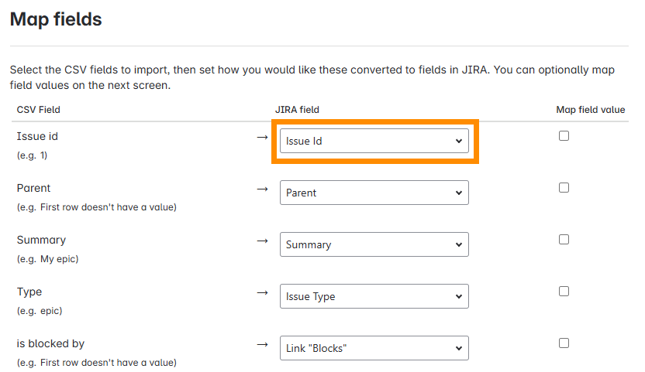This screenshot has height=372, width=645.
Task: Expand the Parent JIRA field dropdown
Action: [374, 193]
